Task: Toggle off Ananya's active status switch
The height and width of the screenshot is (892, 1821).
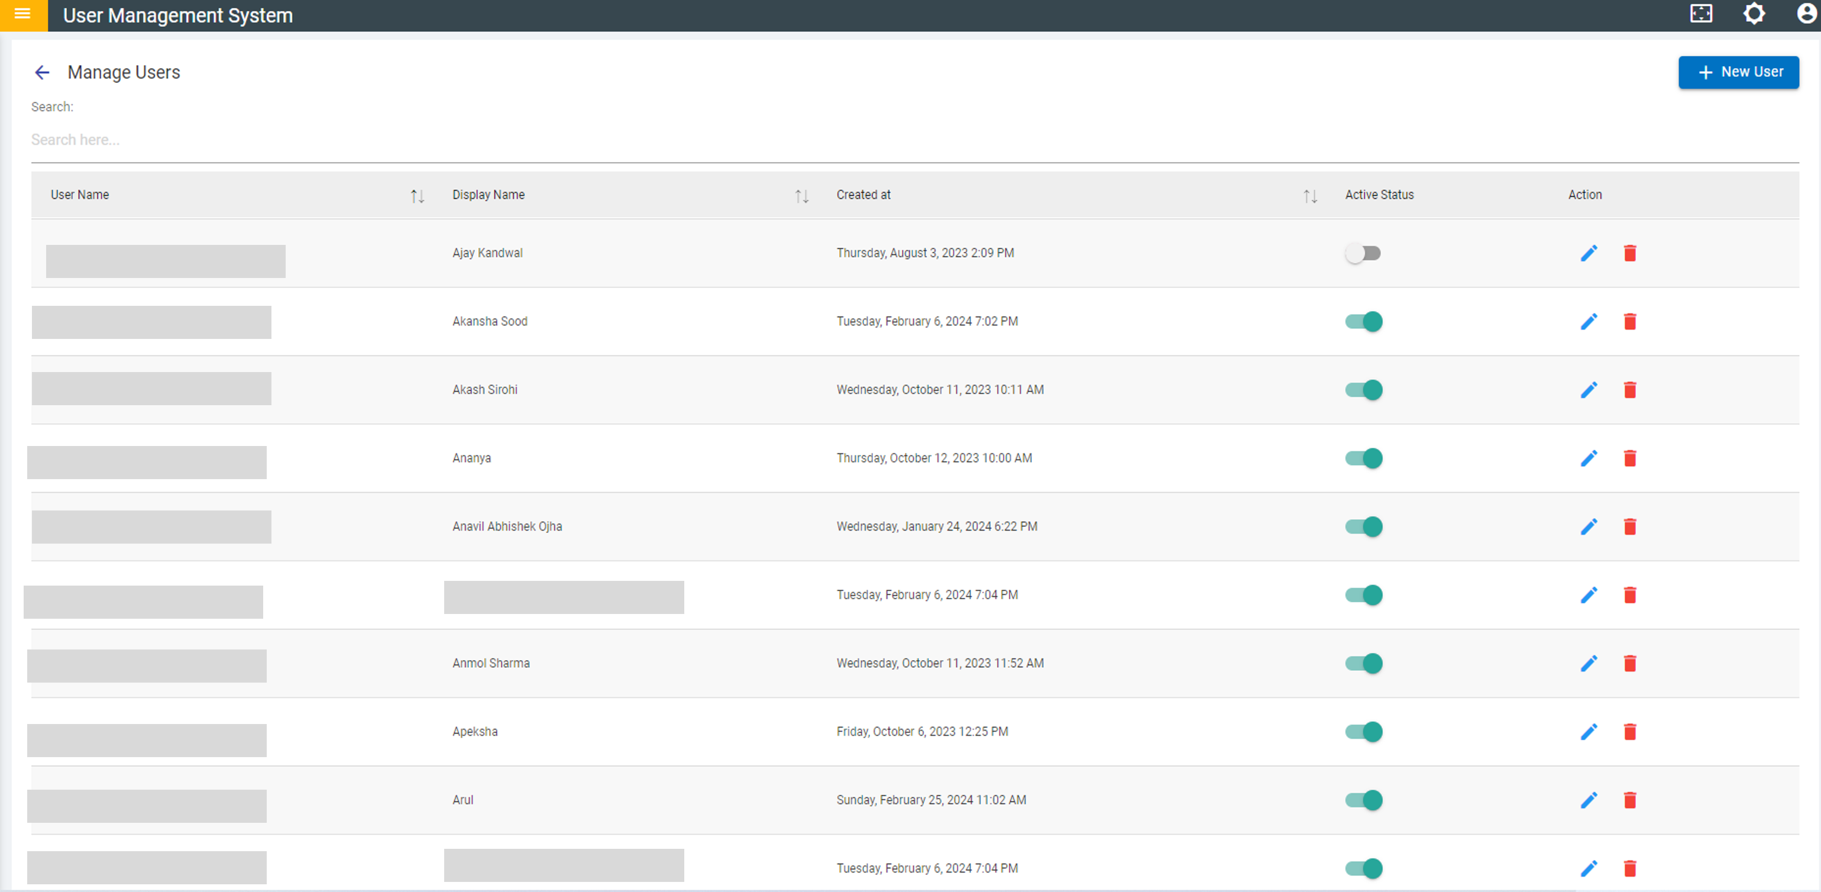Action: click(x=1364, y=458)
